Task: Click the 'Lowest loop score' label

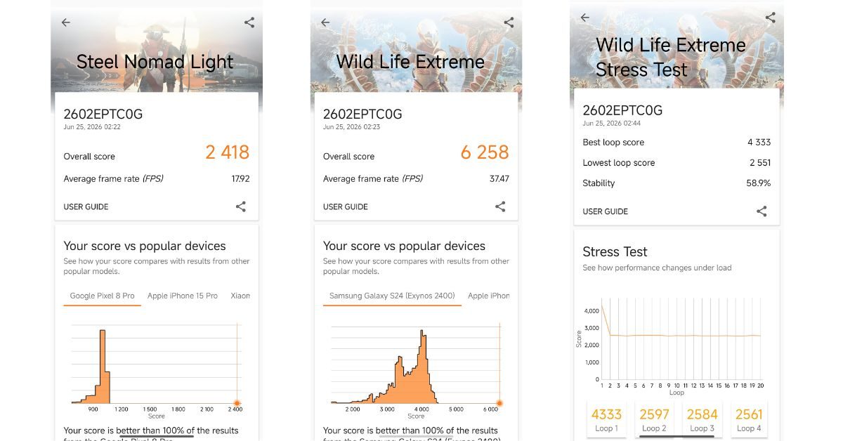Action: click(x=618, y=163)
